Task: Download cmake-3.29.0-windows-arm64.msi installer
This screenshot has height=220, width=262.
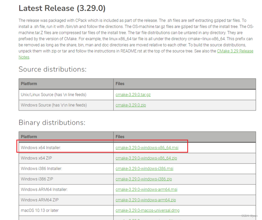Action: (146, 189)
